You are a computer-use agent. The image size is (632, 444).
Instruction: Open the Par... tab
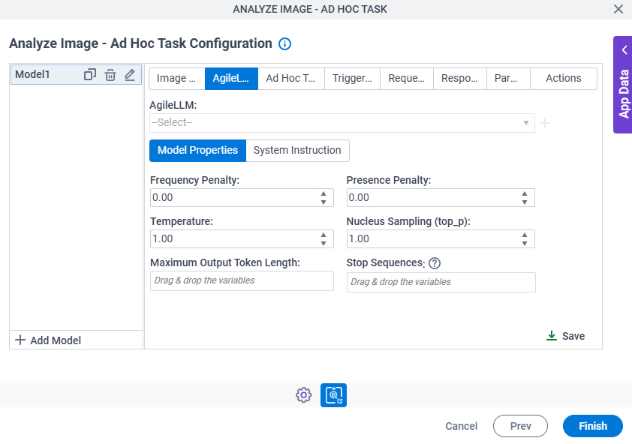tap(508, 79)
